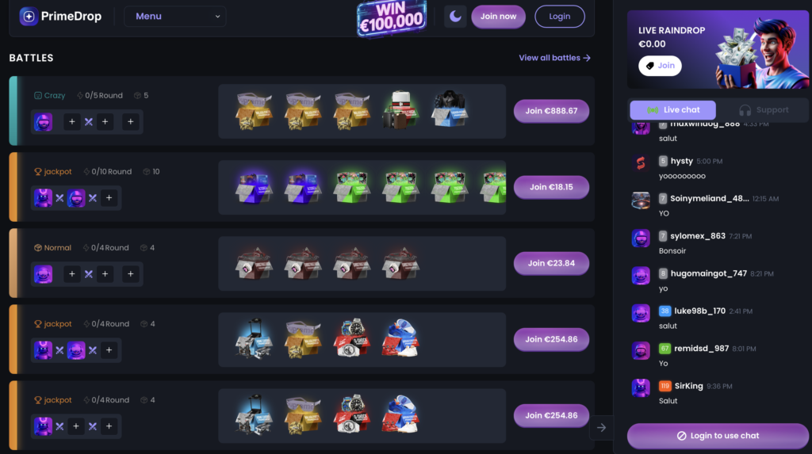Click the Login to use chat button

click(718, 436)
